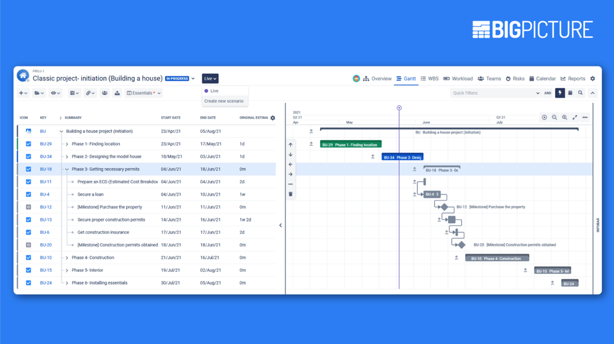The height and width of the screenshot is (344, 614).
Task: Switch to the Reports tab
Action: click(x=573, y=79)
